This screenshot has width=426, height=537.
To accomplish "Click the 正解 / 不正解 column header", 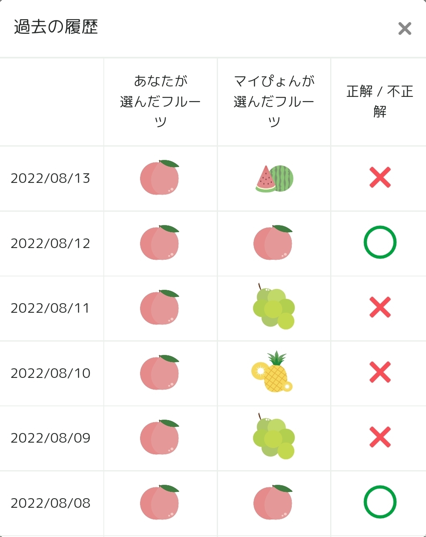I will pos(379,101).
